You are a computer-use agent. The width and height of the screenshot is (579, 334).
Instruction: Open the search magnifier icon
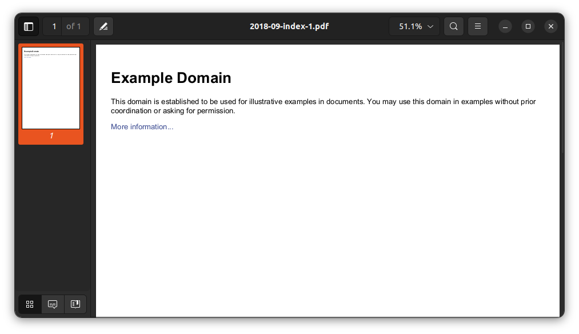coord(453,26)
